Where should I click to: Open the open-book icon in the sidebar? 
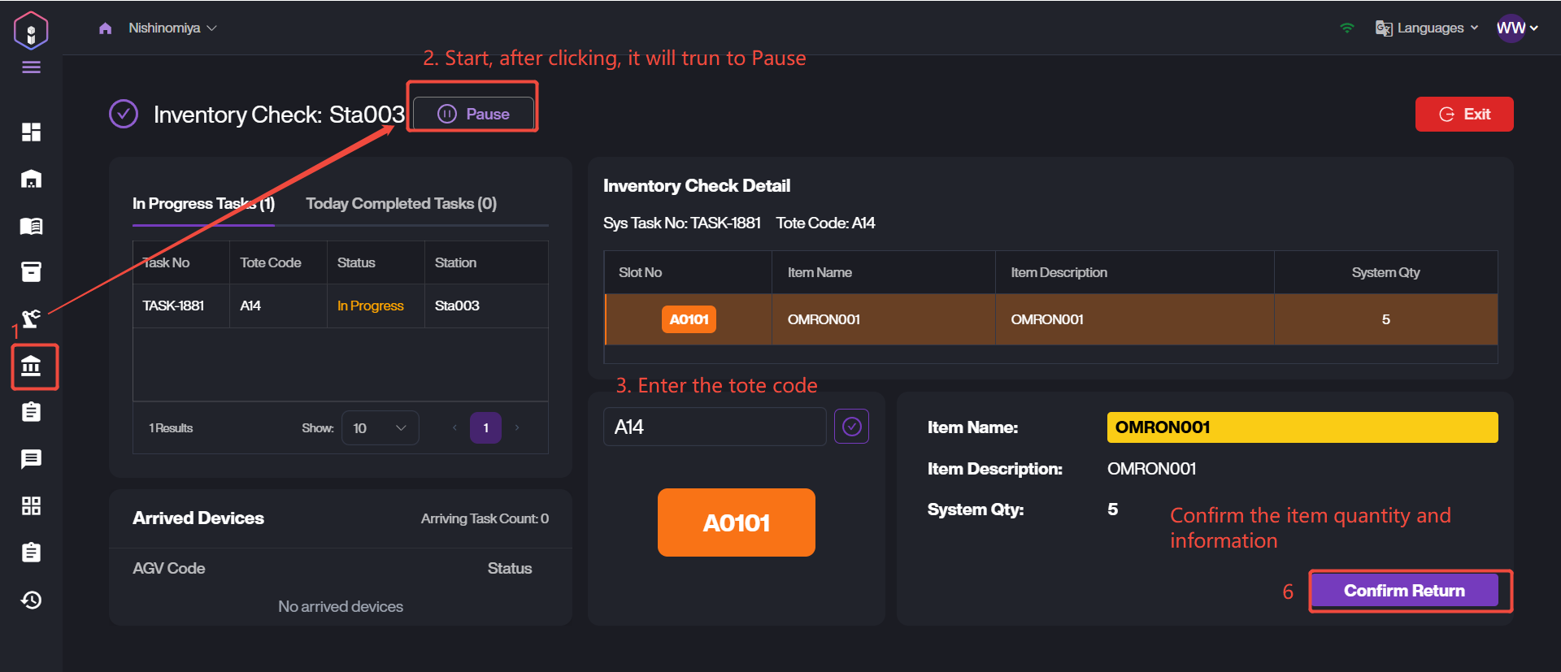point(31,226)
